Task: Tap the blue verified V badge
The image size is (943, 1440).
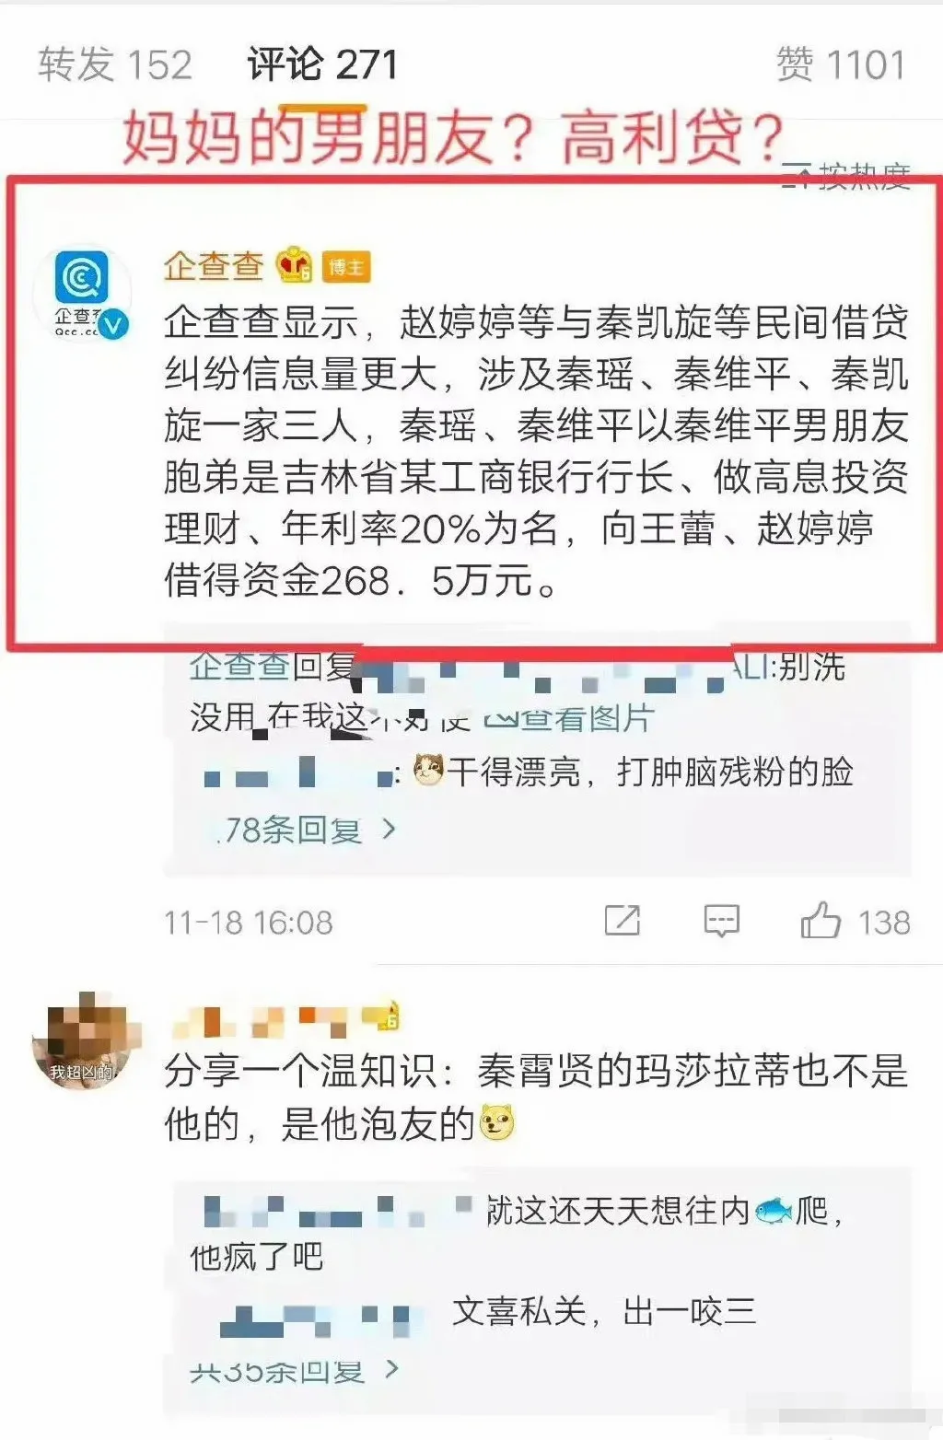Action: click(x=114, y=325)
